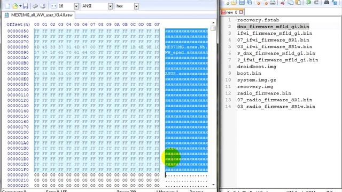The image size is (342, 192).
Task: Click Close All icon in Notepad++
Action: [x=266, y=2]
